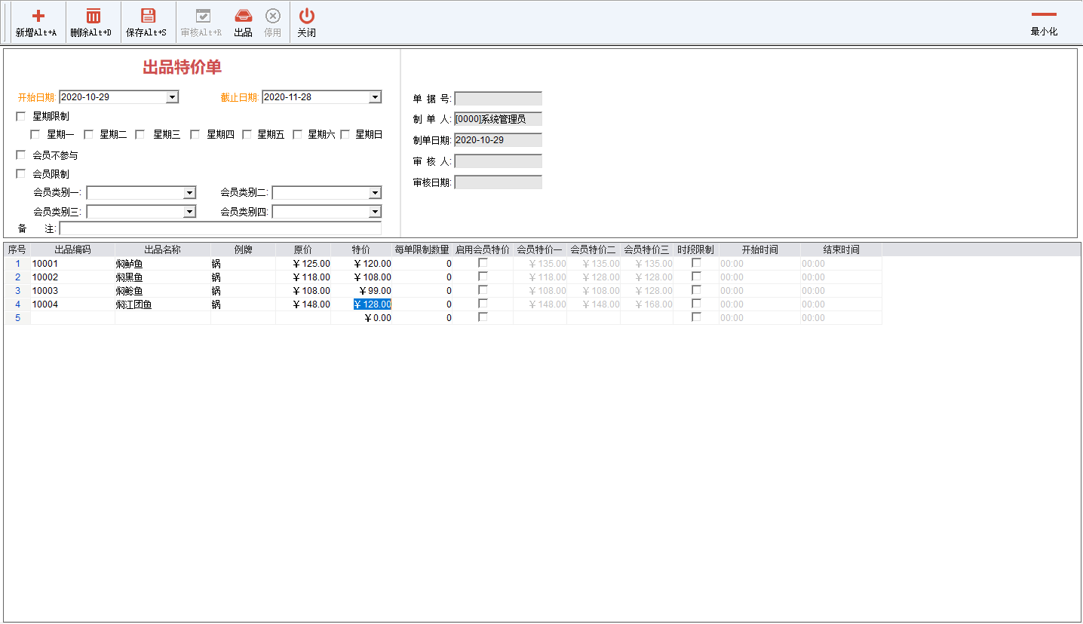Select the product code cell 10003
Screen dimensions: 1083x624
point(72,291)
